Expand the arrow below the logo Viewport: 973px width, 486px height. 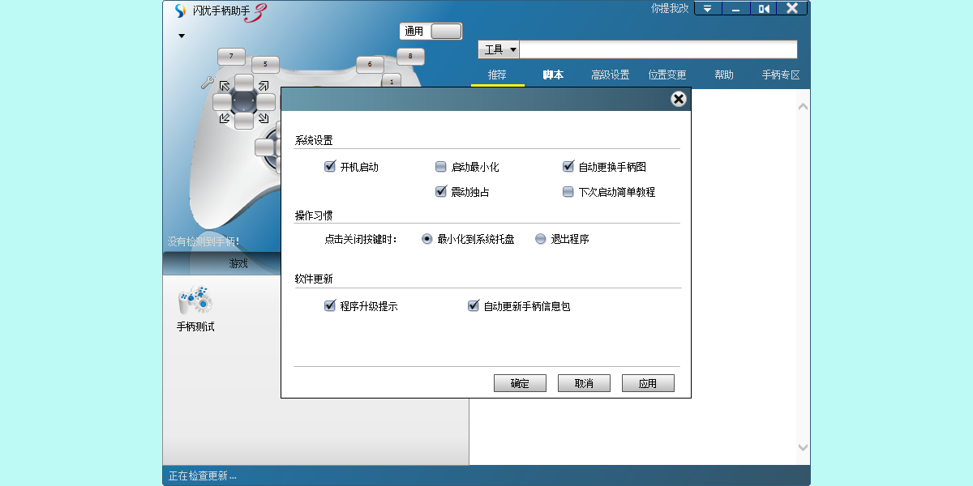pos(181,36)
